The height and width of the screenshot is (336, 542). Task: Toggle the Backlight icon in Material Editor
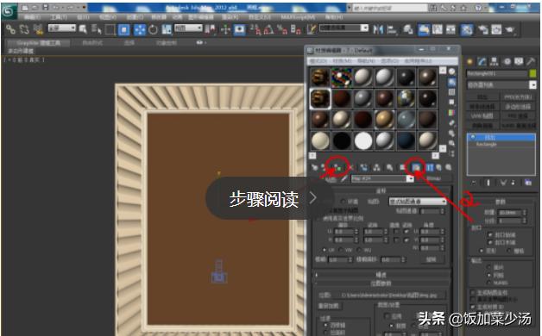pos(452,82)
